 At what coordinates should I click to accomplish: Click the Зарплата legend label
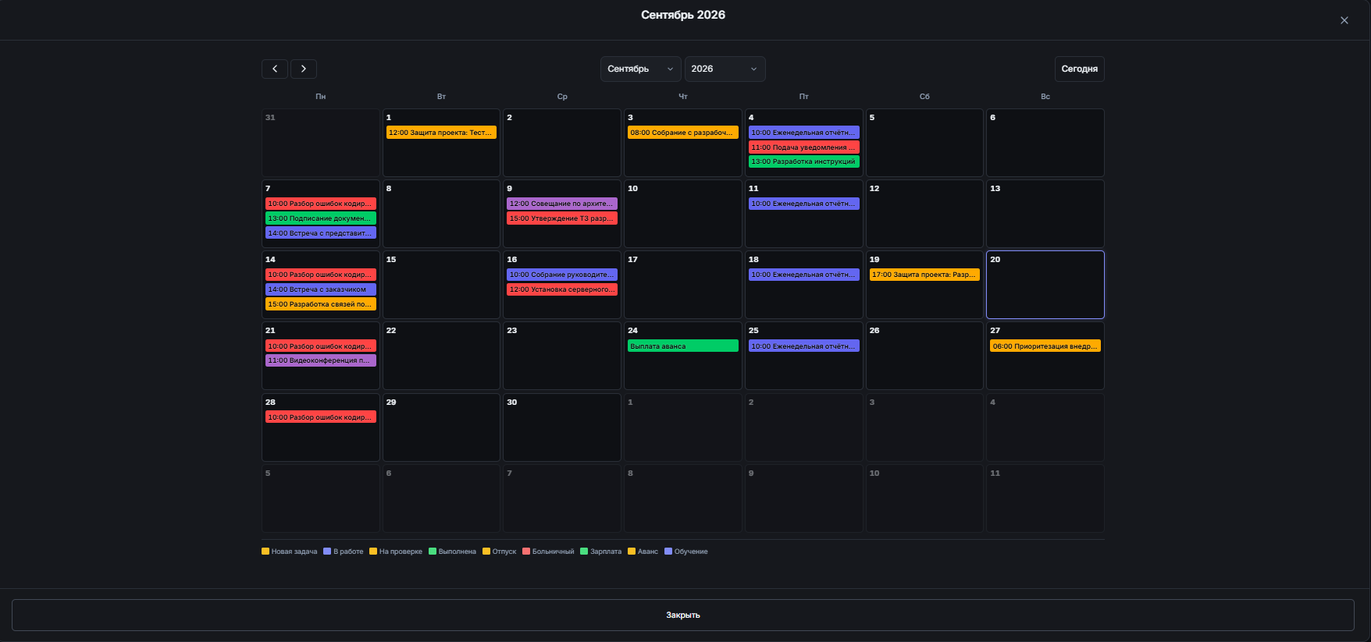(606, 552)
